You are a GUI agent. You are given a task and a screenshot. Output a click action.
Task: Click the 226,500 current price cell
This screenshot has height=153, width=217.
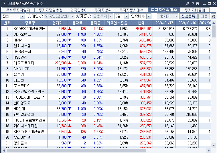point(61,63)
